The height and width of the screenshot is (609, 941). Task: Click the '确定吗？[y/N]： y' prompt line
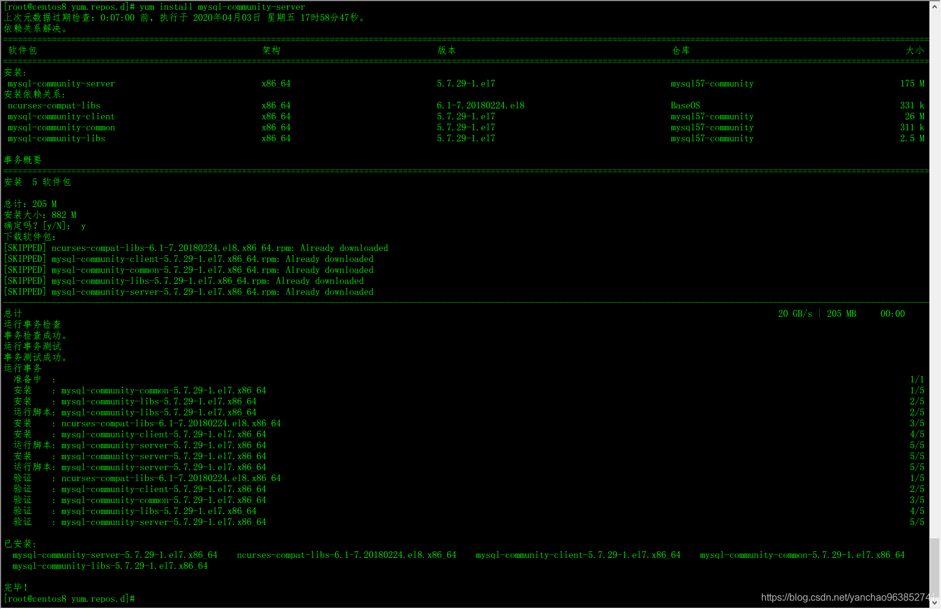click(44, 226)
